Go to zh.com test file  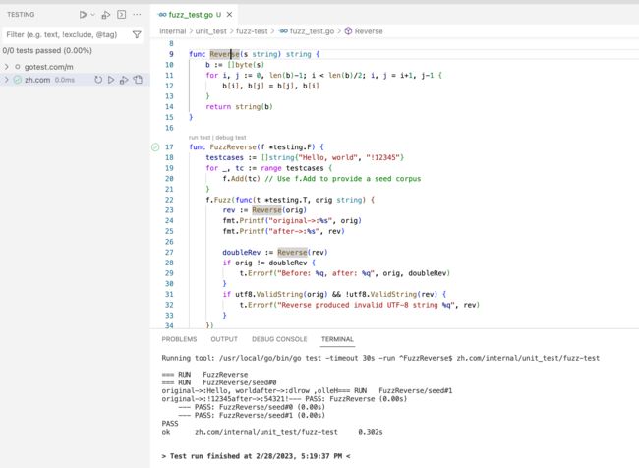click(138, 80)
